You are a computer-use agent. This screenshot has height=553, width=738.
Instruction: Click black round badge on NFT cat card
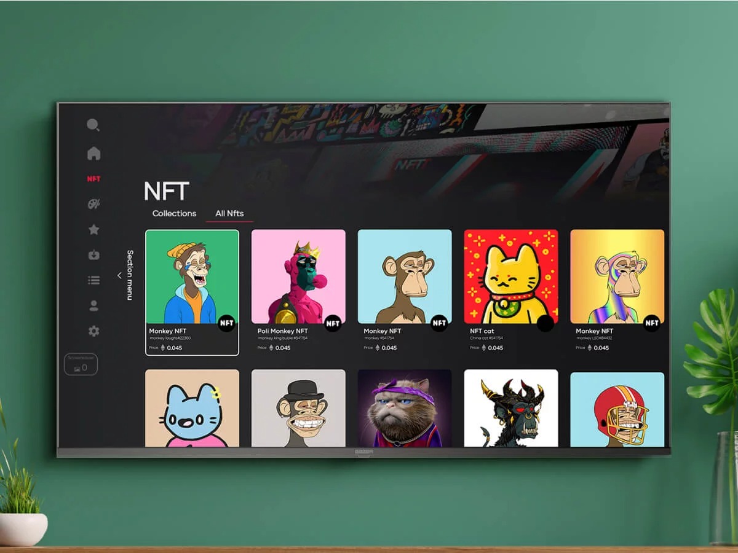click(x=546, y=323)
